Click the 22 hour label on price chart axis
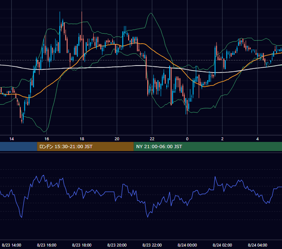Image resolution: width=282 pixels, height=249 pixels. (152, 139)
